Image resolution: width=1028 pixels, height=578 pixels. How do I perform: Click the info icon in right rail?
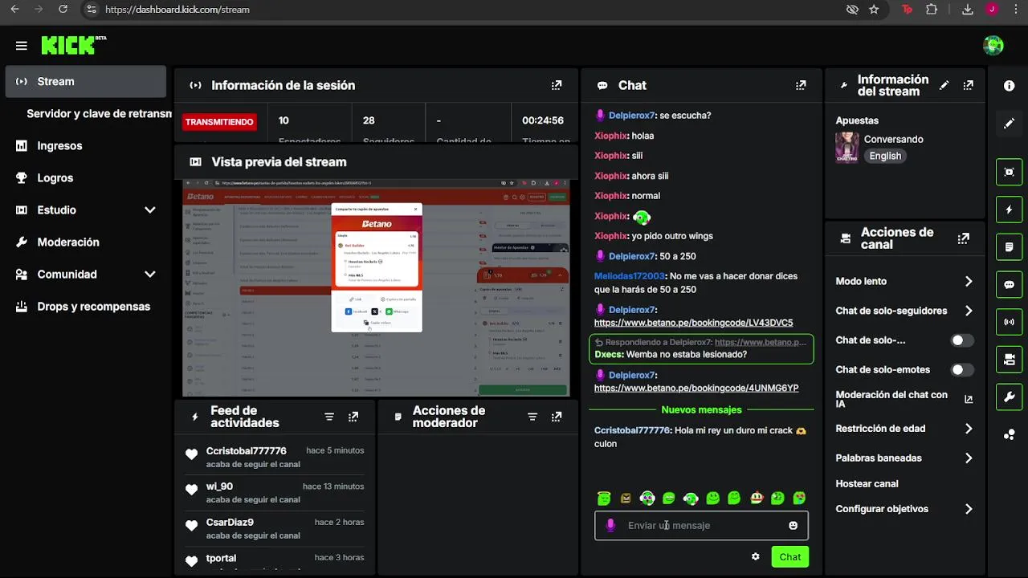tap(1009, 86)
